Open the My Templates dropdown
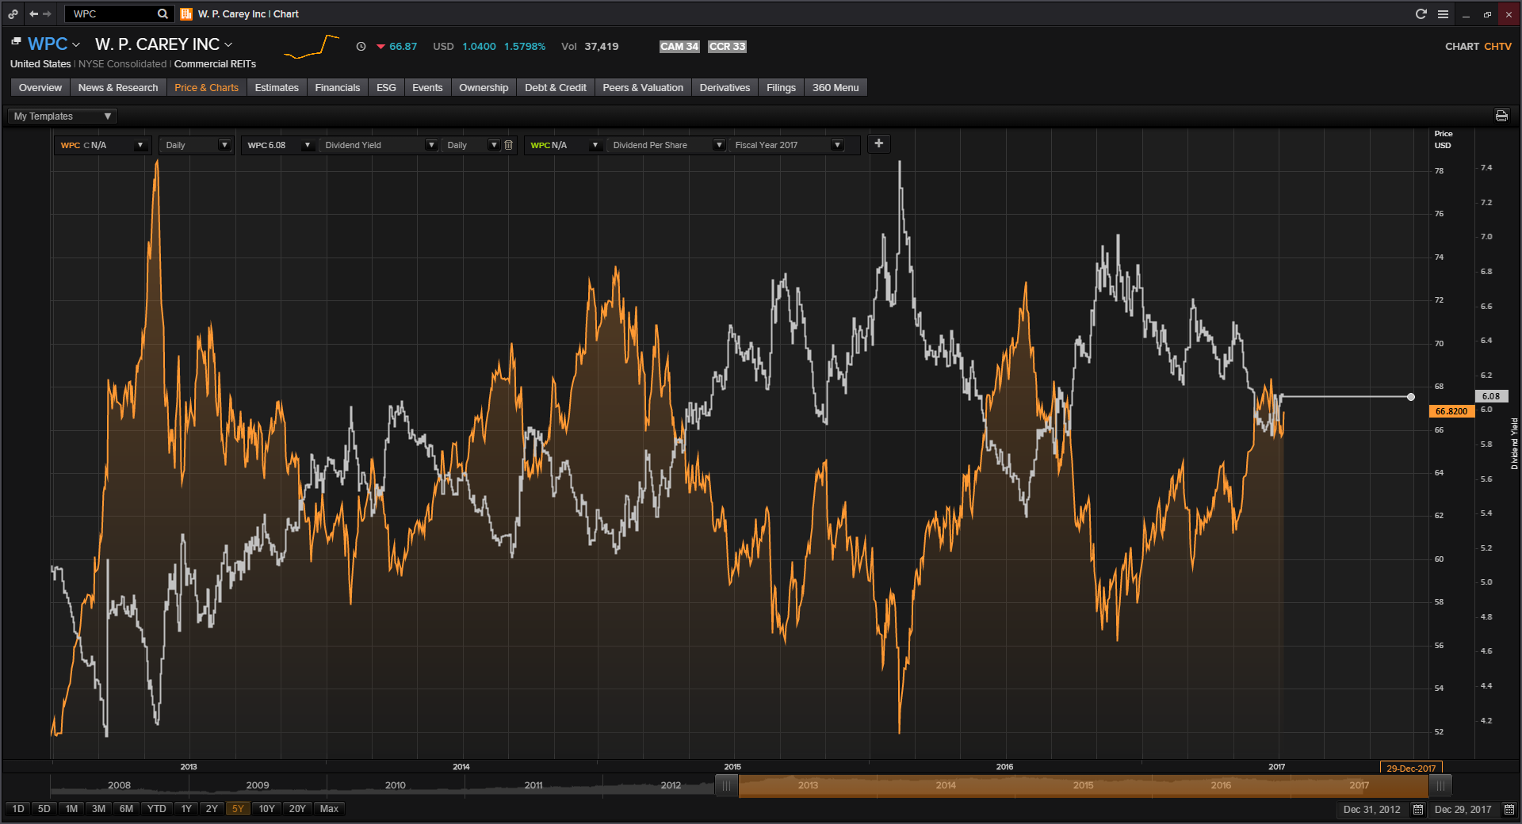 pos(62,116)
